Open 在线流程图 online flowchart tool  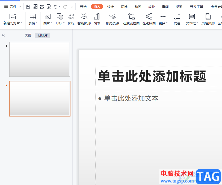131,19
